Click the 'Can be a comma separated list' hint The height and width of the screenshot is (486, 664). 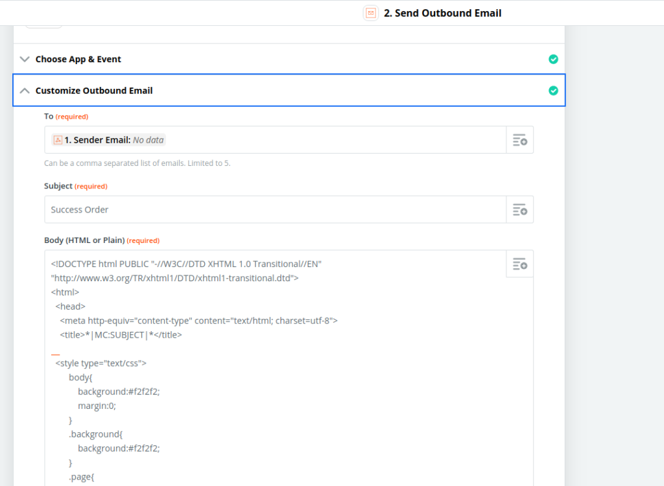(x=137, y=163)
